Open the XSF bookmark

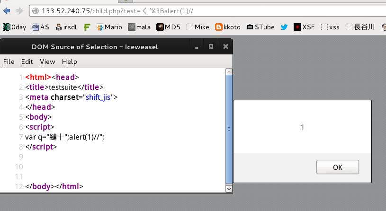pos(304,27)
